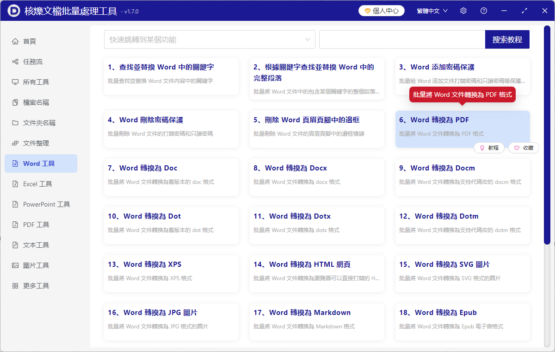Open 個人中心 at the top bar
Viewport: 555px width, 352px height.
tap(381, 10)
